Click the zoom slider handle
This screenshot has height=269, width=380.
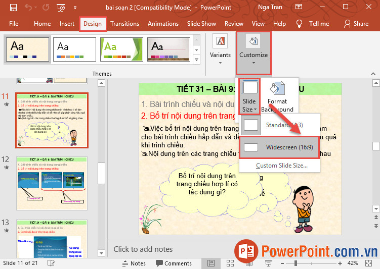[x=295, y=263]
